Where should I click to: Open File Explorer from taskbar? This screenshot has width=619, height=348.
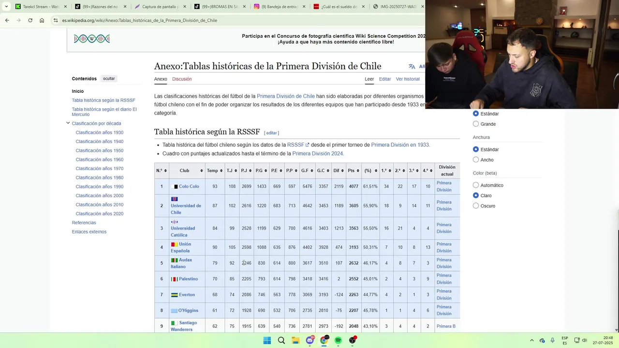[x=295, y=340]
